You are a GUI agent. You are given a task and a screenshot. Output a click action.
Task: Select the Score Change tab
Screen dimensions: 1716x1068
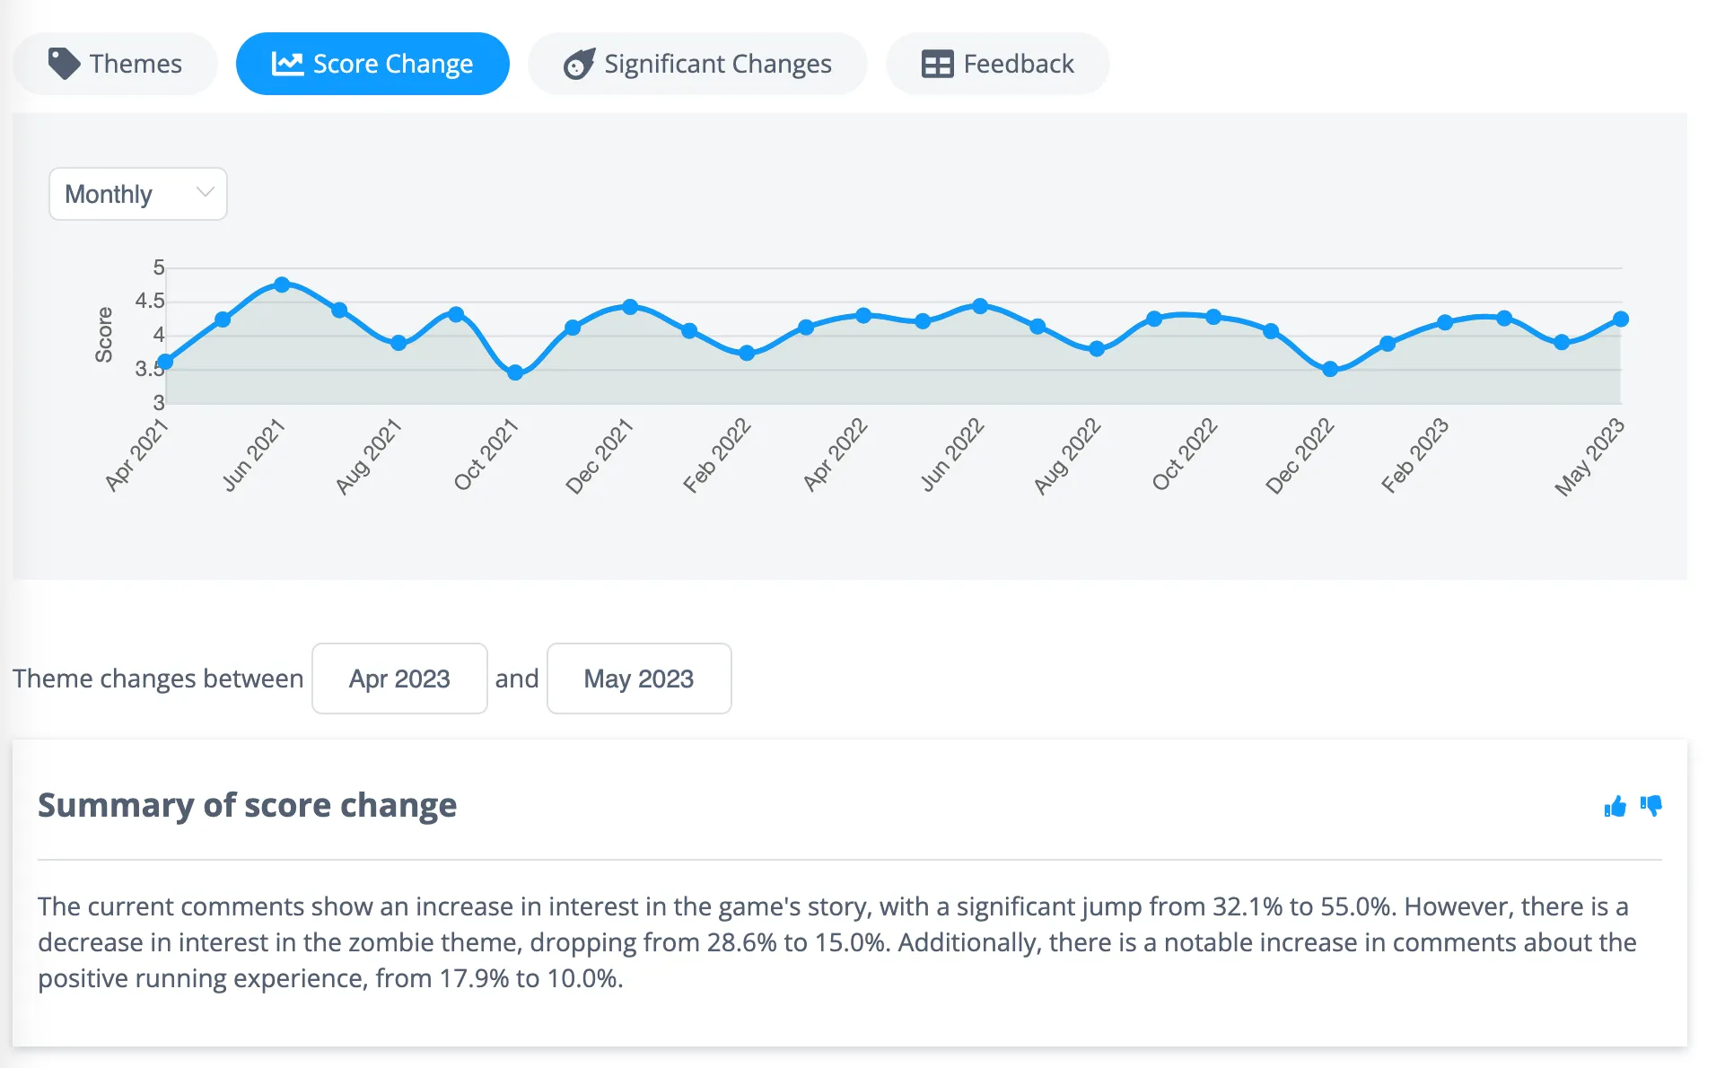pos(372,64)
